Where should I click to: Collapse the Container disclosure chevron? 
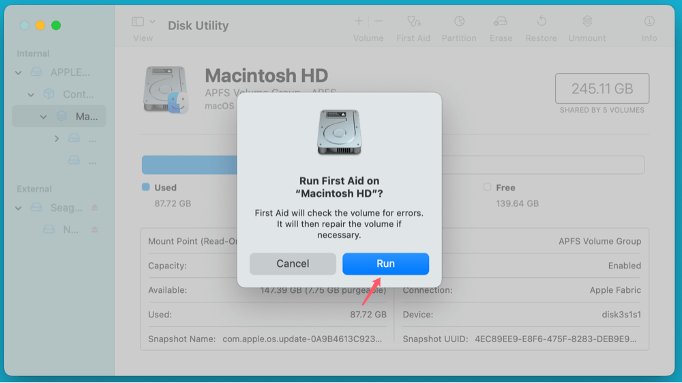coord(31,95)
